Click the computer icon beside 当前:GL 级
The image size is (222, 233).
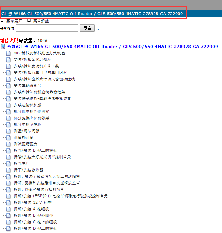tap(3, 47)
